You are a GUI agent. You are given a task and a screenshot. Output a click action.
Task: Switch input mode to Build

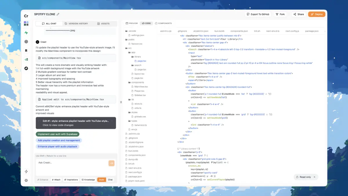(x=101, y=180)
